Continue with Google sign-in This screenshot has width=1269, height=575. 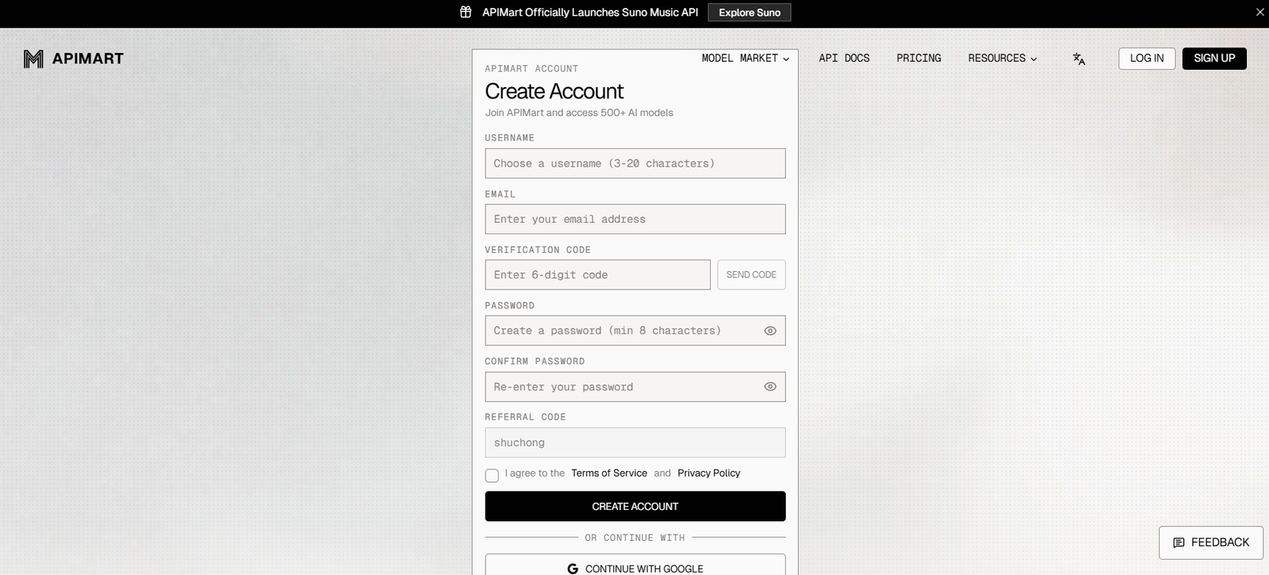[x=635, y=565]
